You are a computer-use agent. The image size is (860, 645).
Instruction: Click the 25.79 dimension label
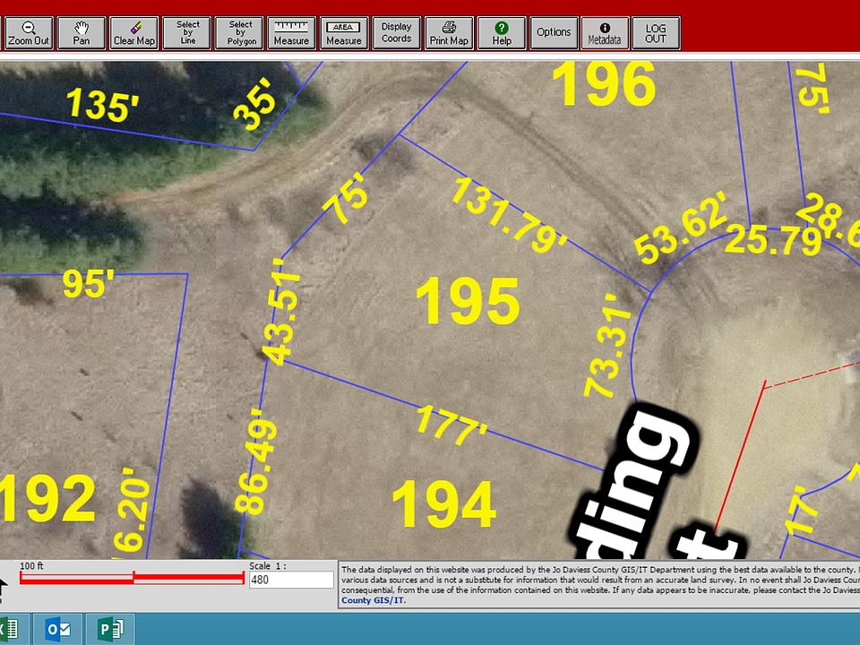[773, 241]
